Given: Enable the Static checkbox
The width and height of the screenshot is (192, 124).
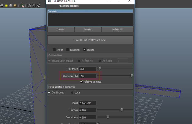Looking at the screenshot, I should click(x=54, y=50).
